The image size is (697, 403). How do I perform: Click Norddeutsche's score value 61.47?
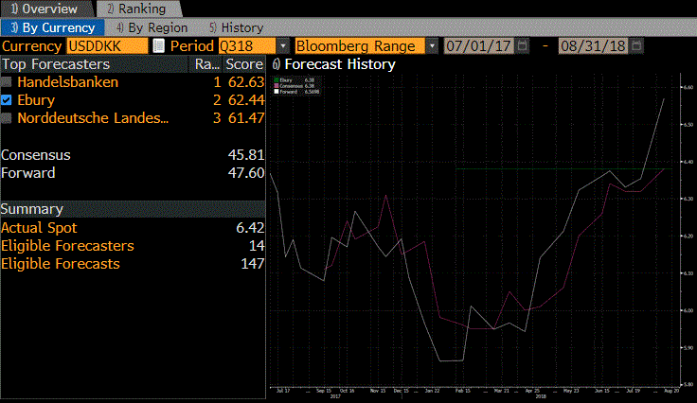click(246, 118)
